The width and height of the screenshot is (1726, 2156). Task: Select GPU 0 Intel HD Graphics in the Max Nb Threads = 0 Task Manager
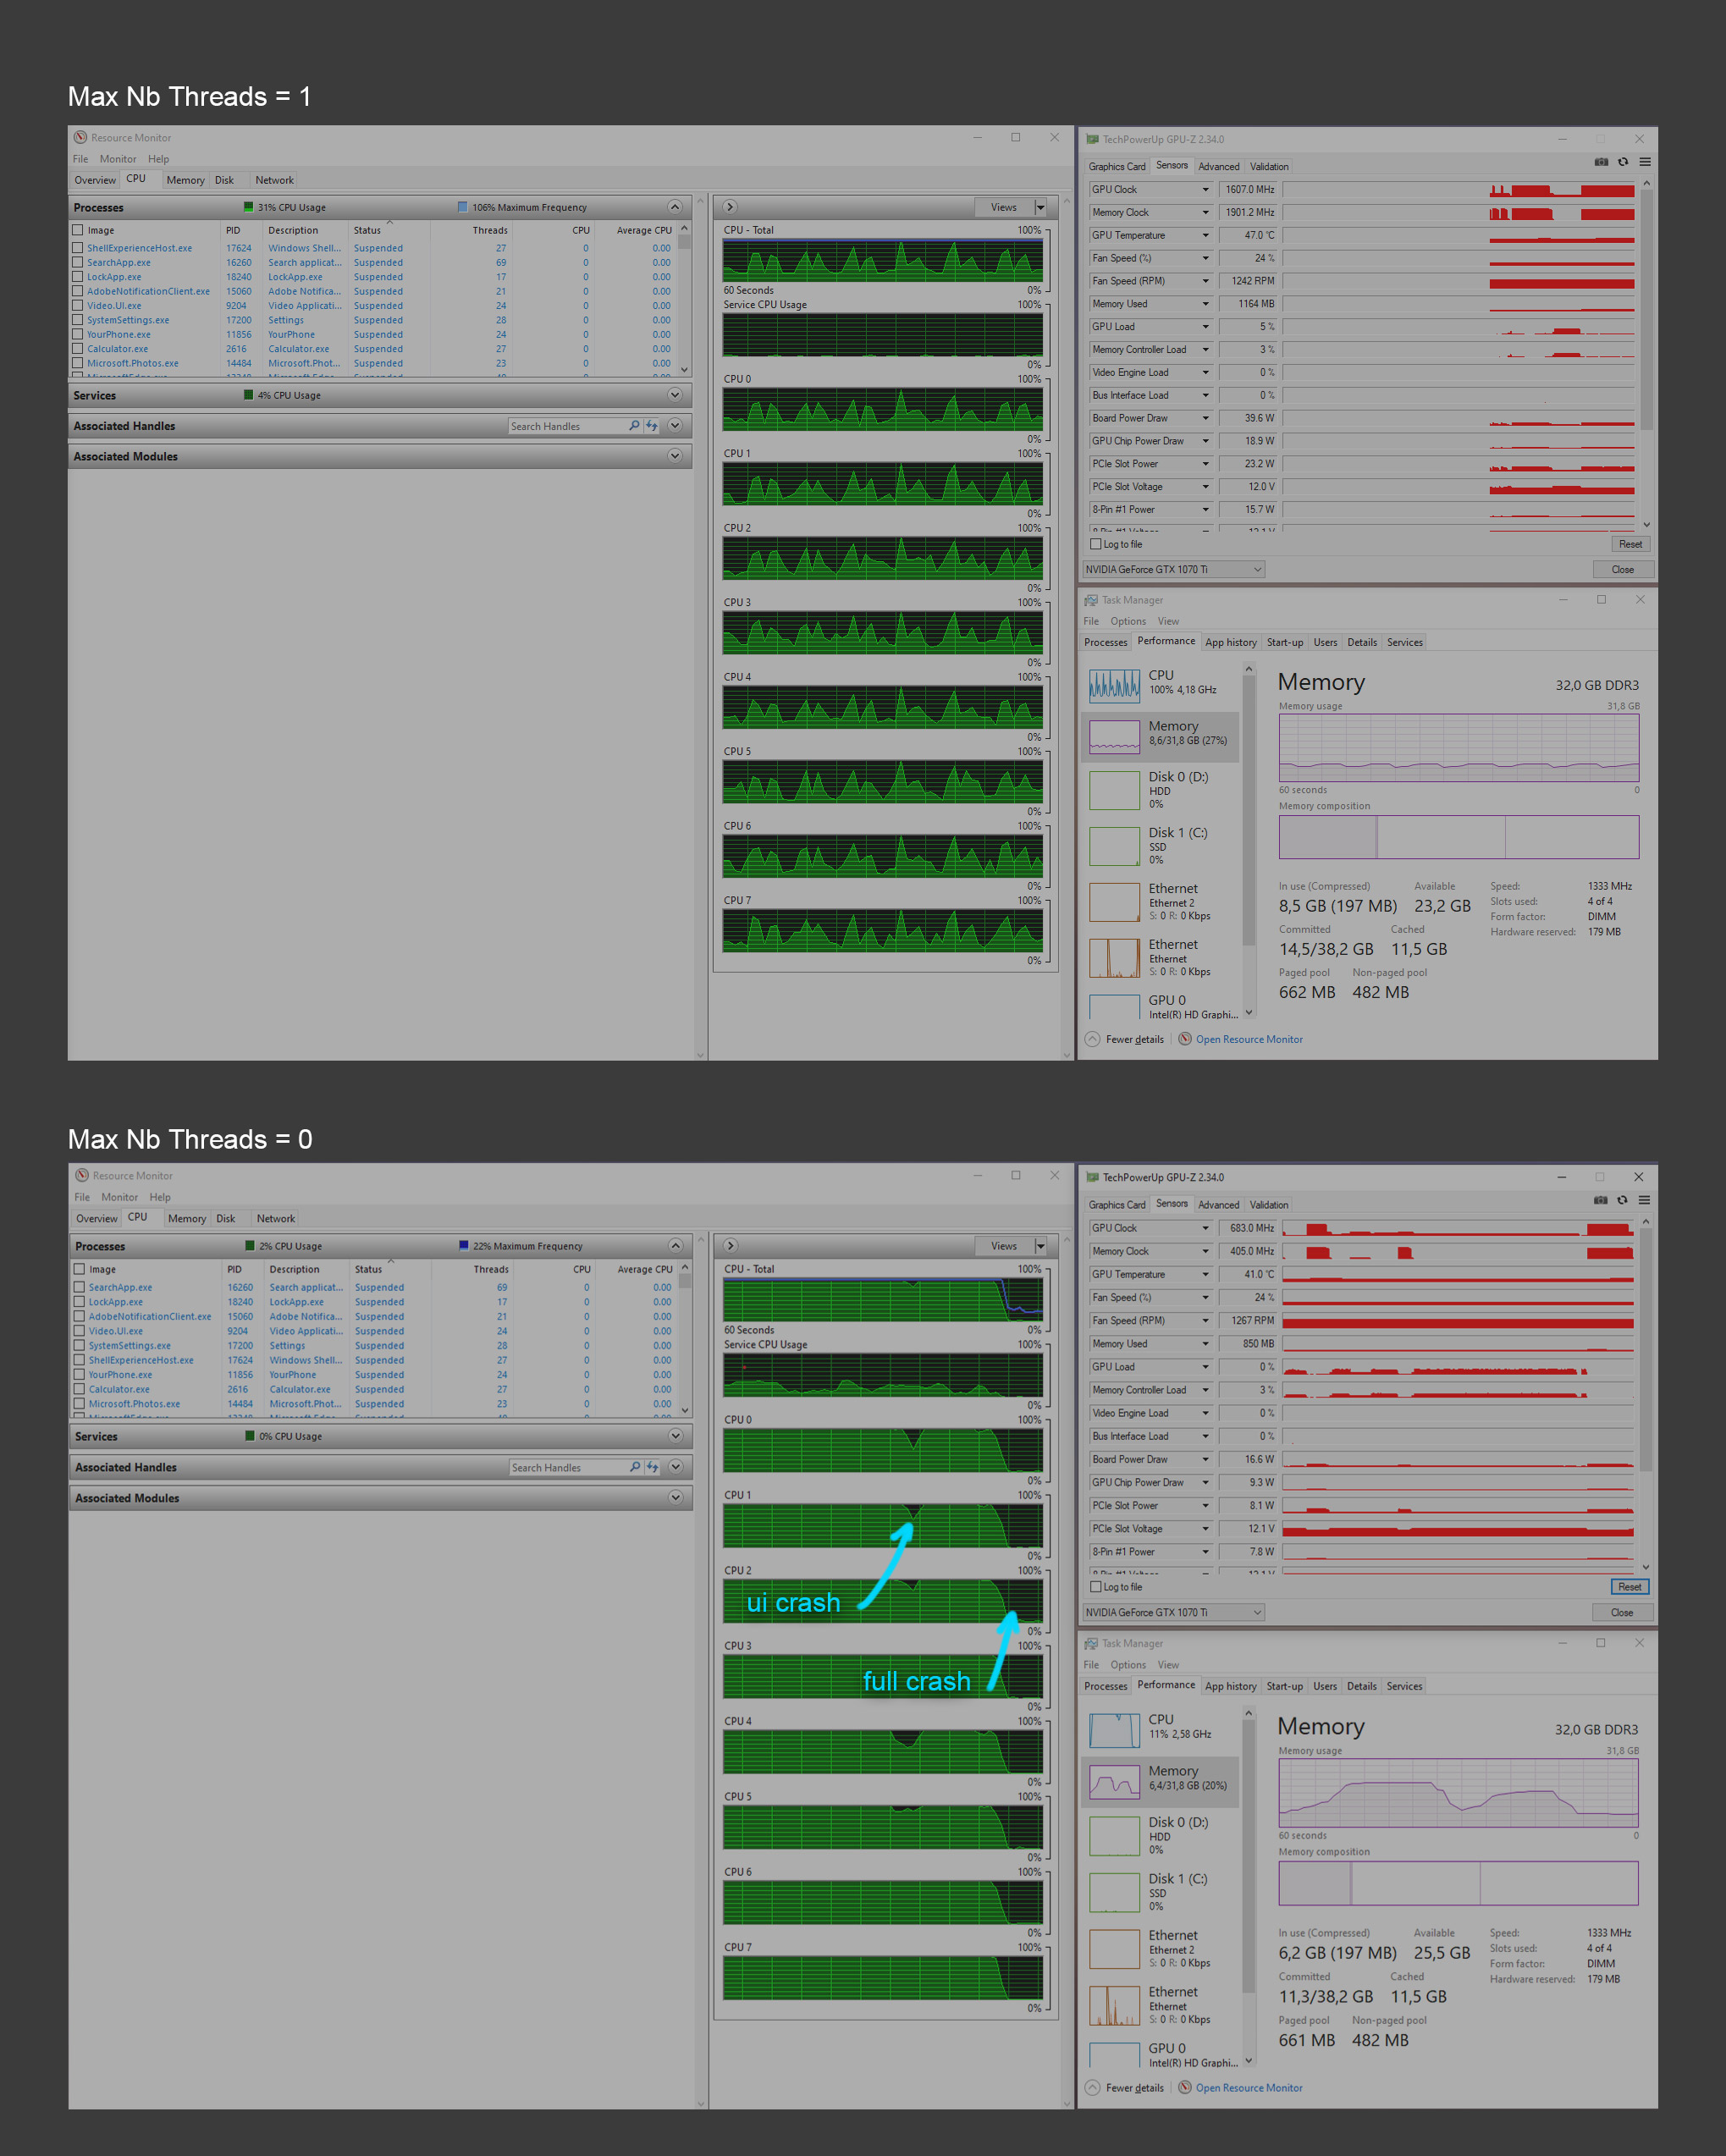1161,2054
